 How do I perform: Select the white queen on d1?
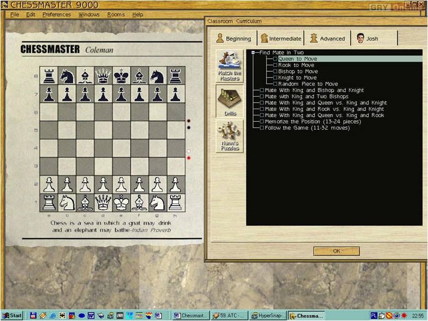(103, 203)
